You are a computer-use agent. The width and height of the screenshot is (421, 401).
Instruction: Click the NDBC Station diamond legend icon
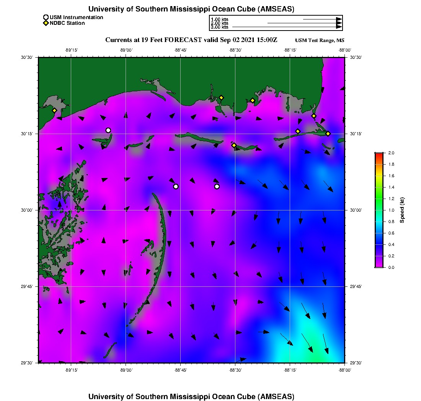point(46,23)
